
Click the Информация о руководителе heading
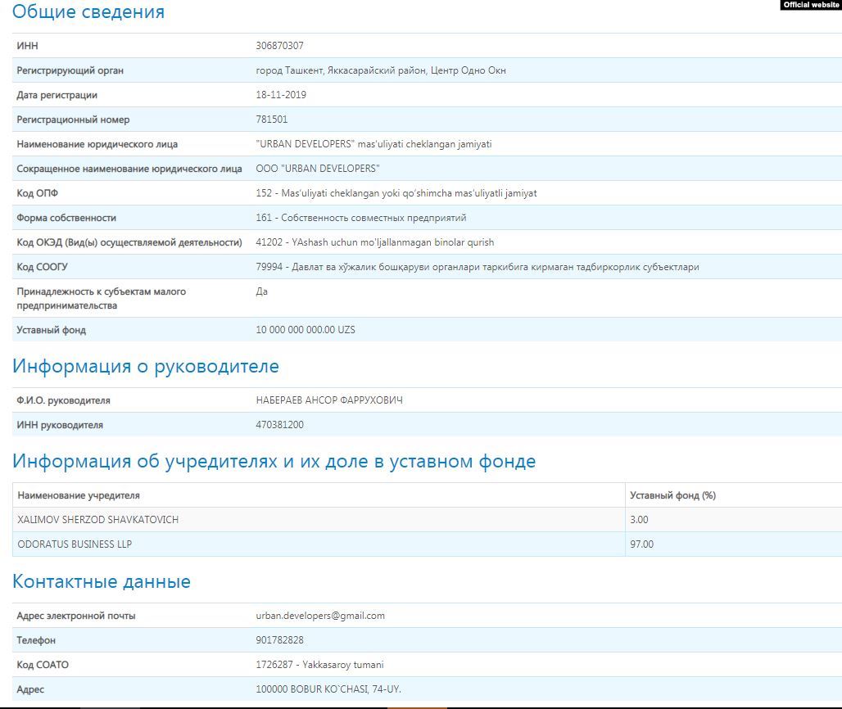point(146,367)
